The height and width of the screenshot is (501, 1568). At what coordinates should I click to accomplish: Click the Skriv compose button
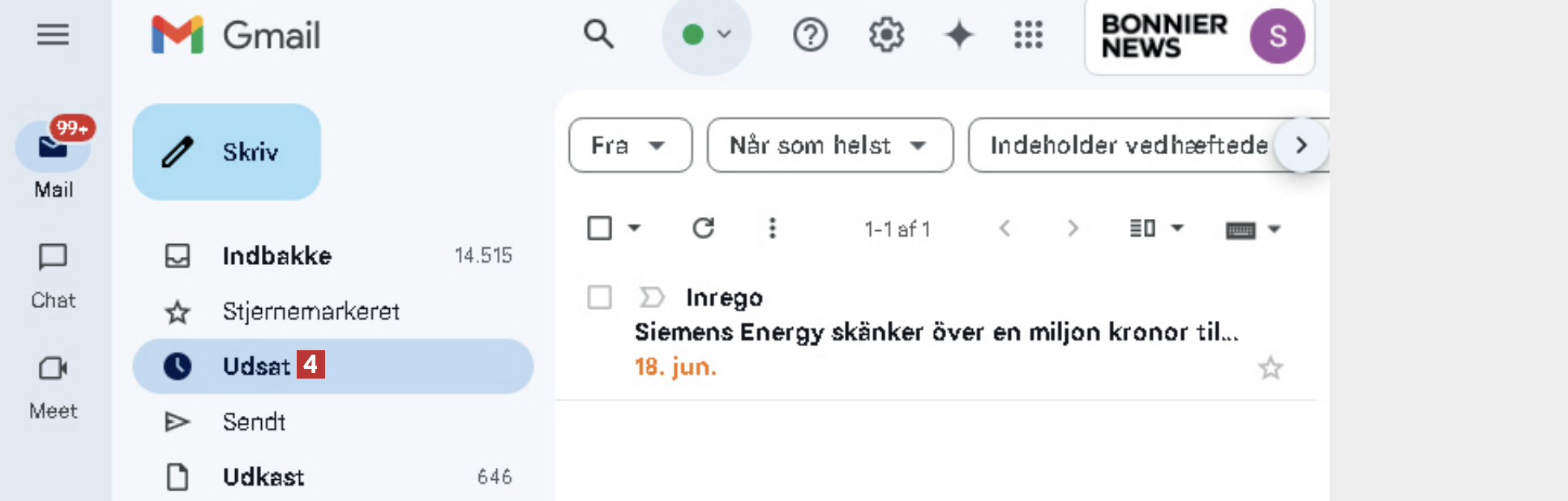pos(227,152)
